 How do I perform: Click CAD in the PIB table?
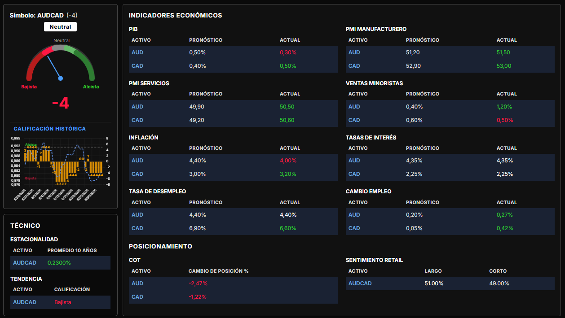(137, 66)
